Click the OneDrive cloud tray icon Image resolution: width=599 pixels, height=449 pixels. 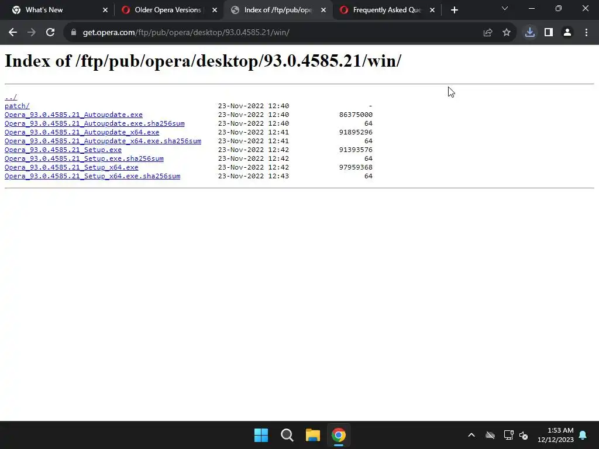490,435
